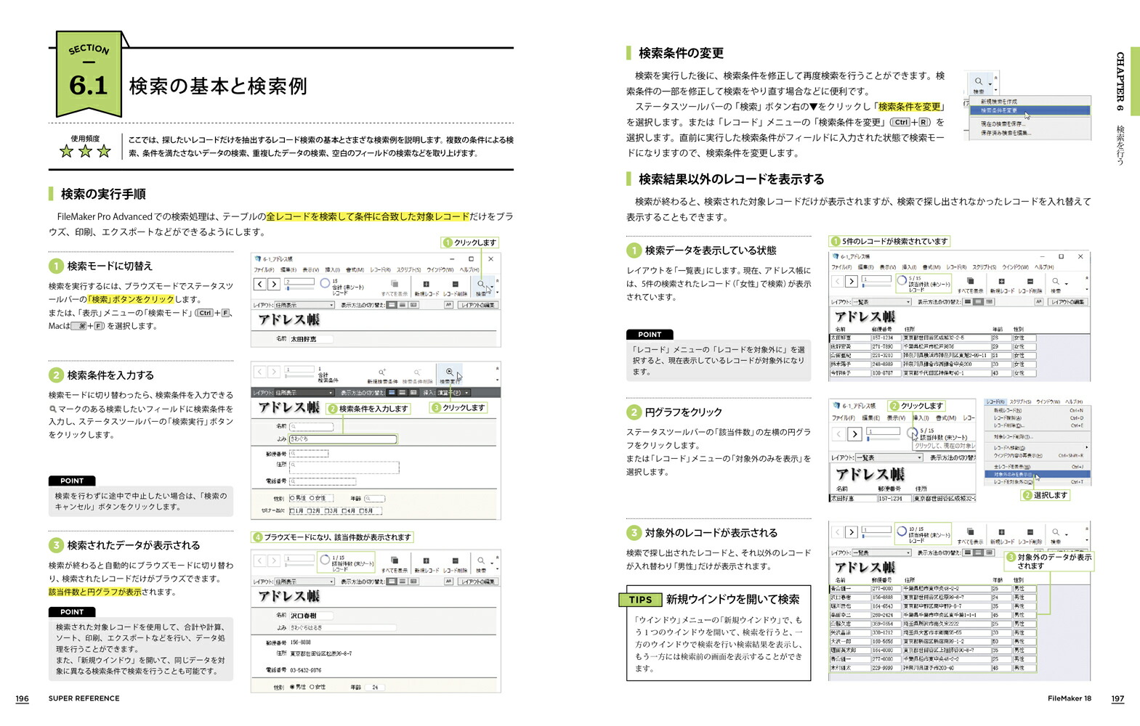The width and height of the screenshot is (1140, 726).
Task: Expand the レコードへ移動 submenu arrow
Action: [x=1086, y=447]
